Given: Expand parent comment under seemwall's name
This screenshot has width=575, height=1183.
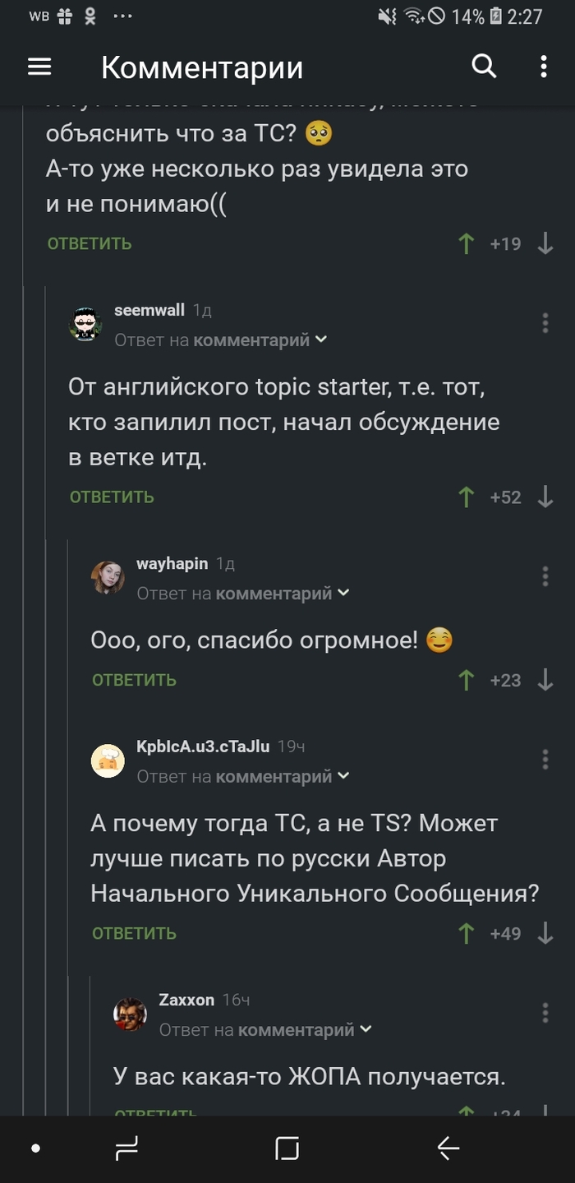Looking at the screenshot, I should click(x=220, y=340).
